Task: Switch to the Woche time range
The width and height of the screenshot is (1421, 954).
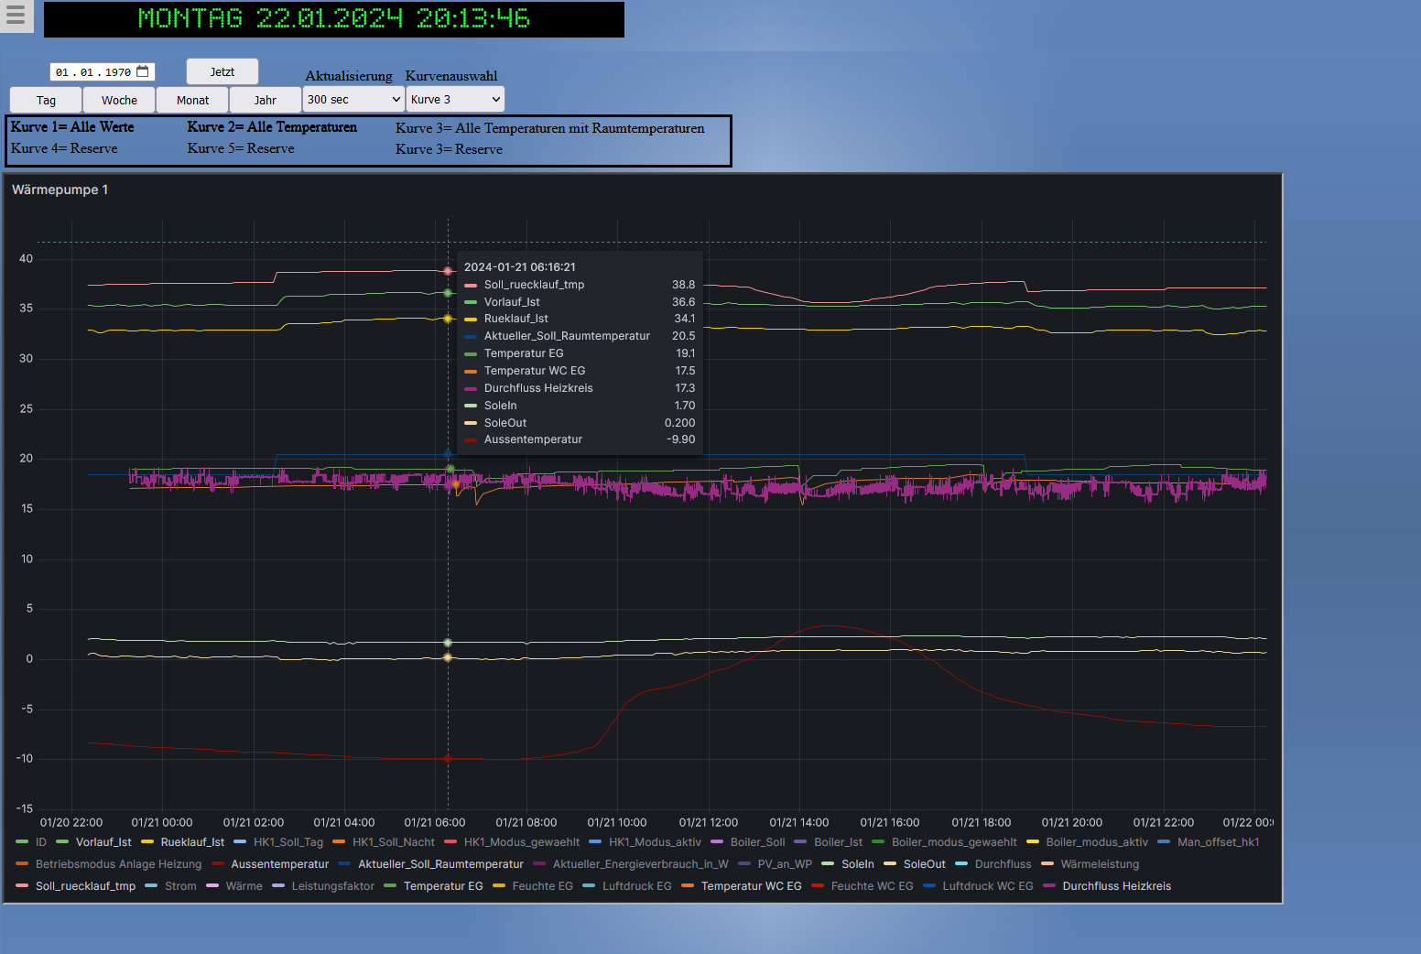Action: [x=119, y=100]
